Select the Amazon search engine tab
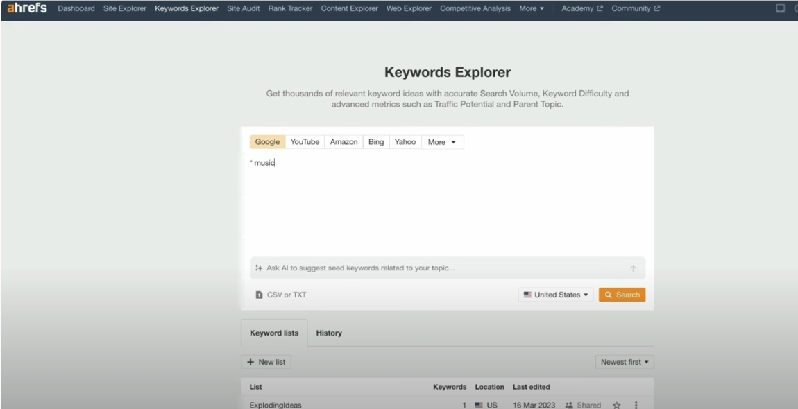 click(x=343, y=141)
